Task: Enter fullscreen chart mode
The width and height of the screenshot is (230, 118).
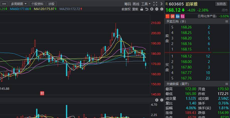Action: (x=155, y=4)
